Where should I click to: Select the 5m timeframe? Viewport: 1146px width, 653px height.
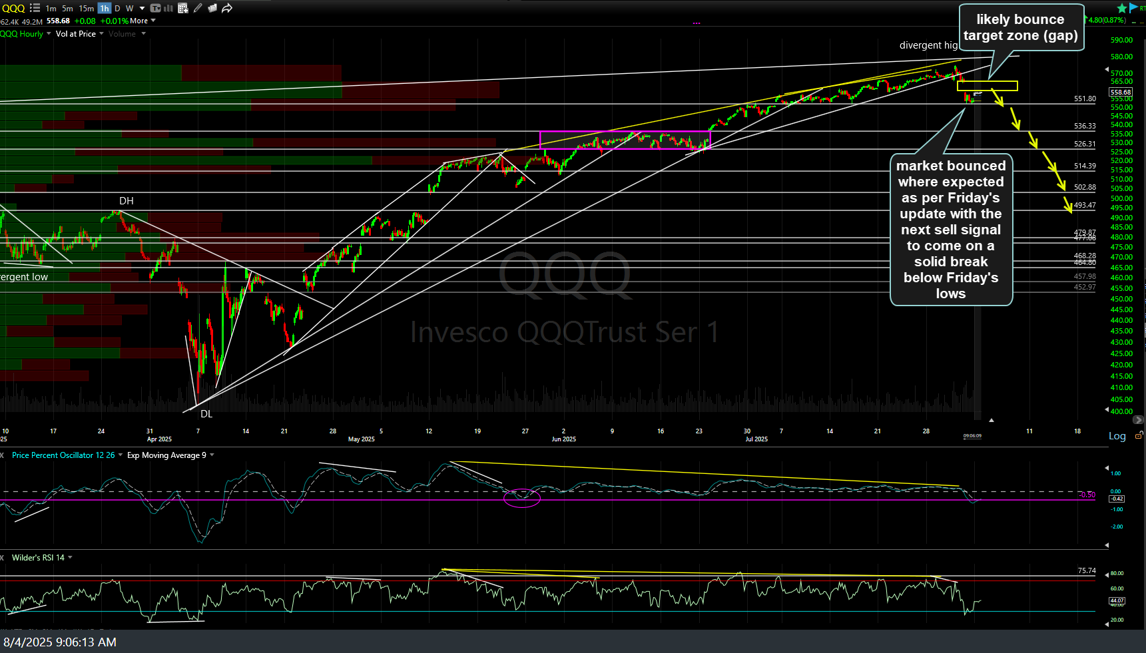click(67, 8)
